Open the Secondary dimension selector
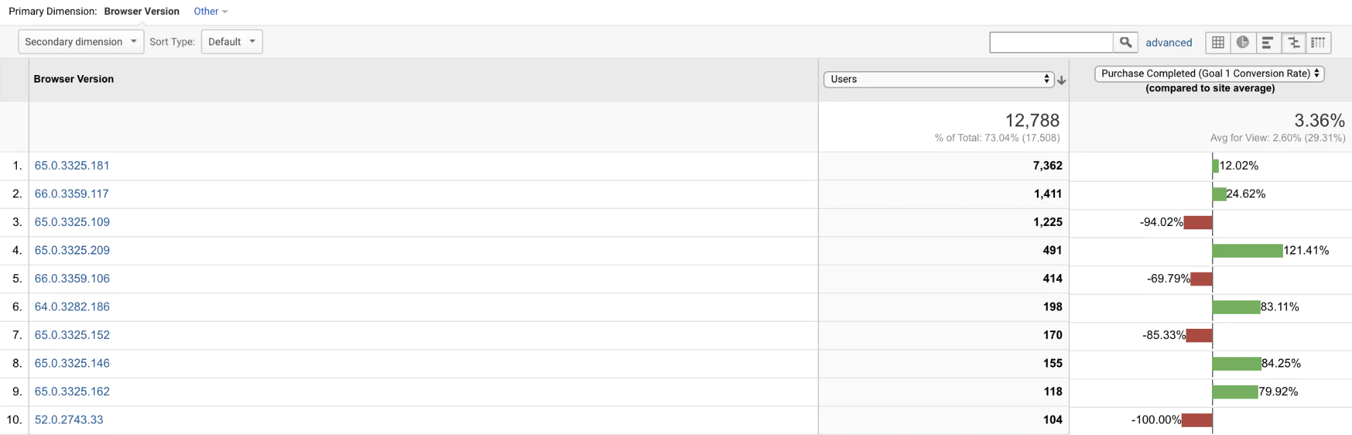 pyautogui.click(x=80, y=41)
